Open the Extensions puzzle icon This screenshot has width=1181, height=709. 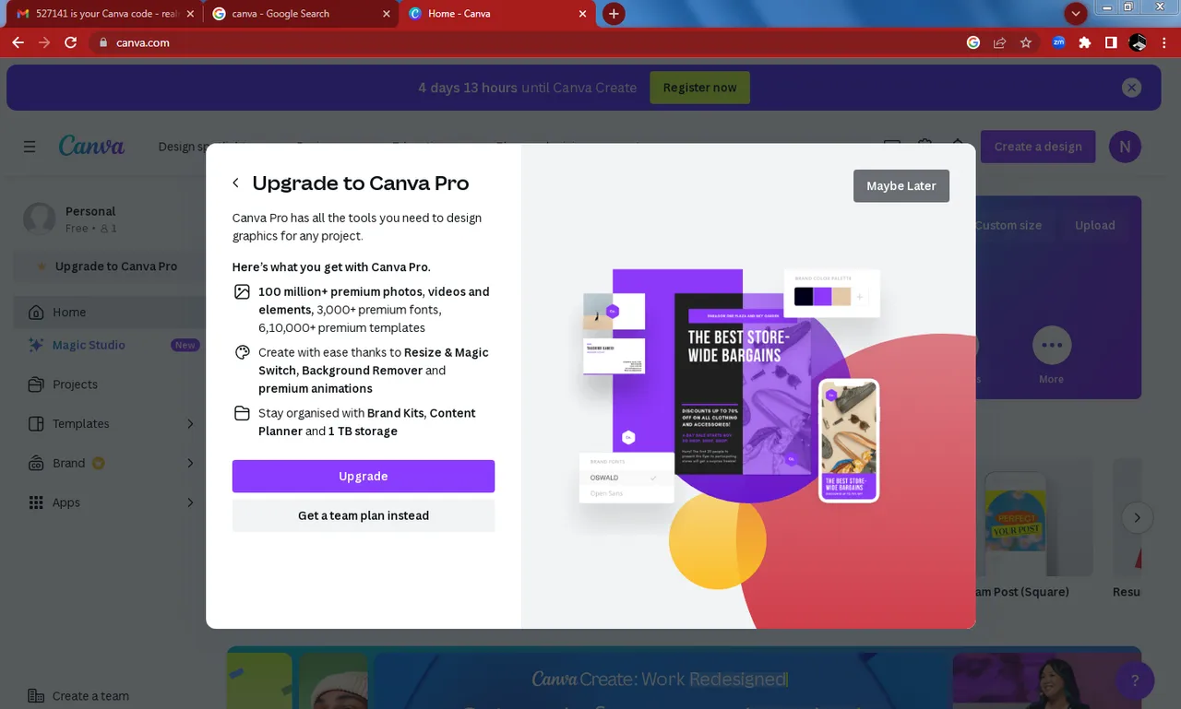click(1085, 42)
